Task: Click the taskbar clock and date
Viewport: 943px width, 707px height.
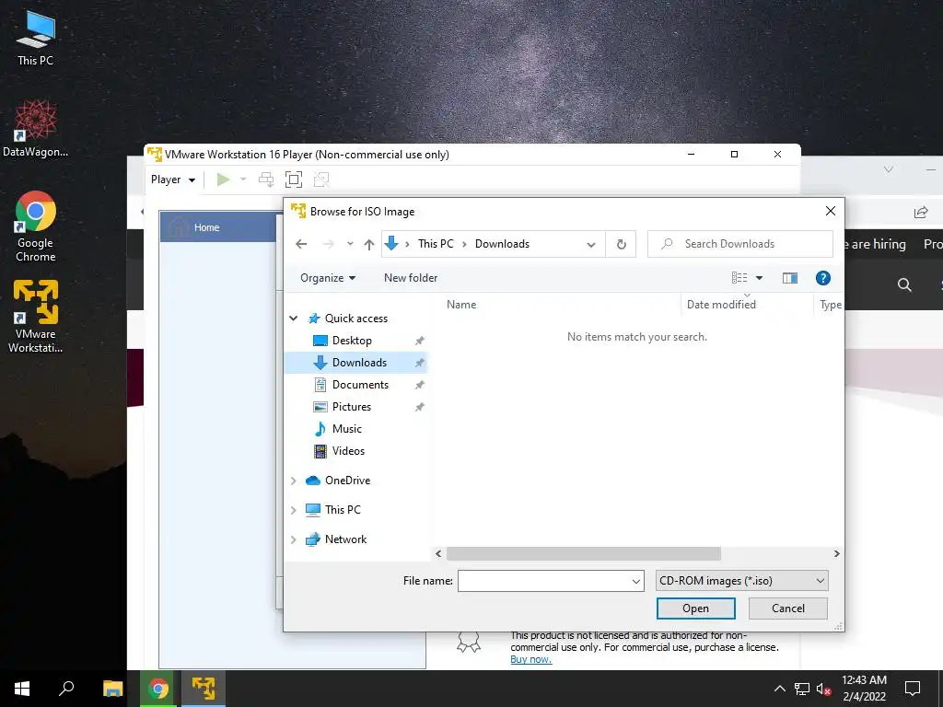Action: 864,689
